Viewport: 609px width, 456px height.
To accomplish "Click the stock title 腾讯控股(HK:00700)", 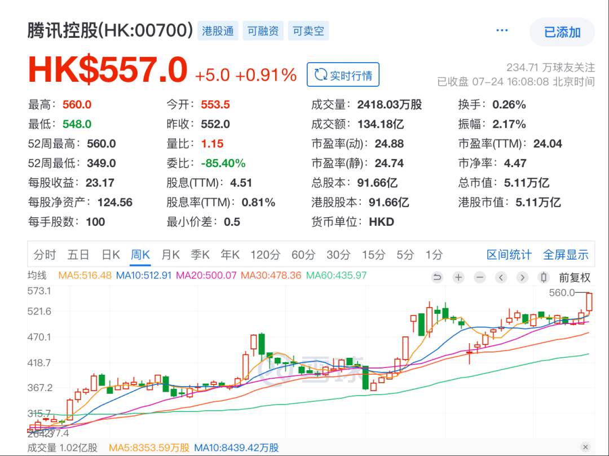I will [111, 30].
